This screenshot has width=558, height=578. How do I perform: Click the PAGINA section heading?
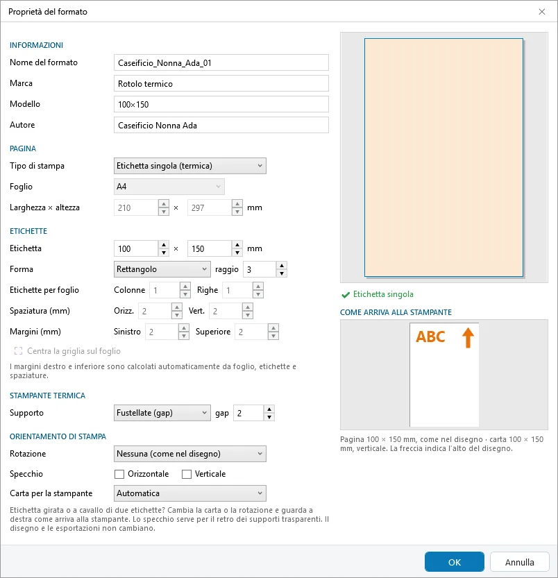(23, 148)
